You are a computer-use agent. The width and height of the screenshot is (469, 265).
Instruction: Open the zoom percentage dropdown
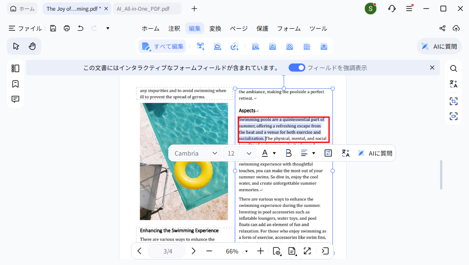(x=246, y=251)
